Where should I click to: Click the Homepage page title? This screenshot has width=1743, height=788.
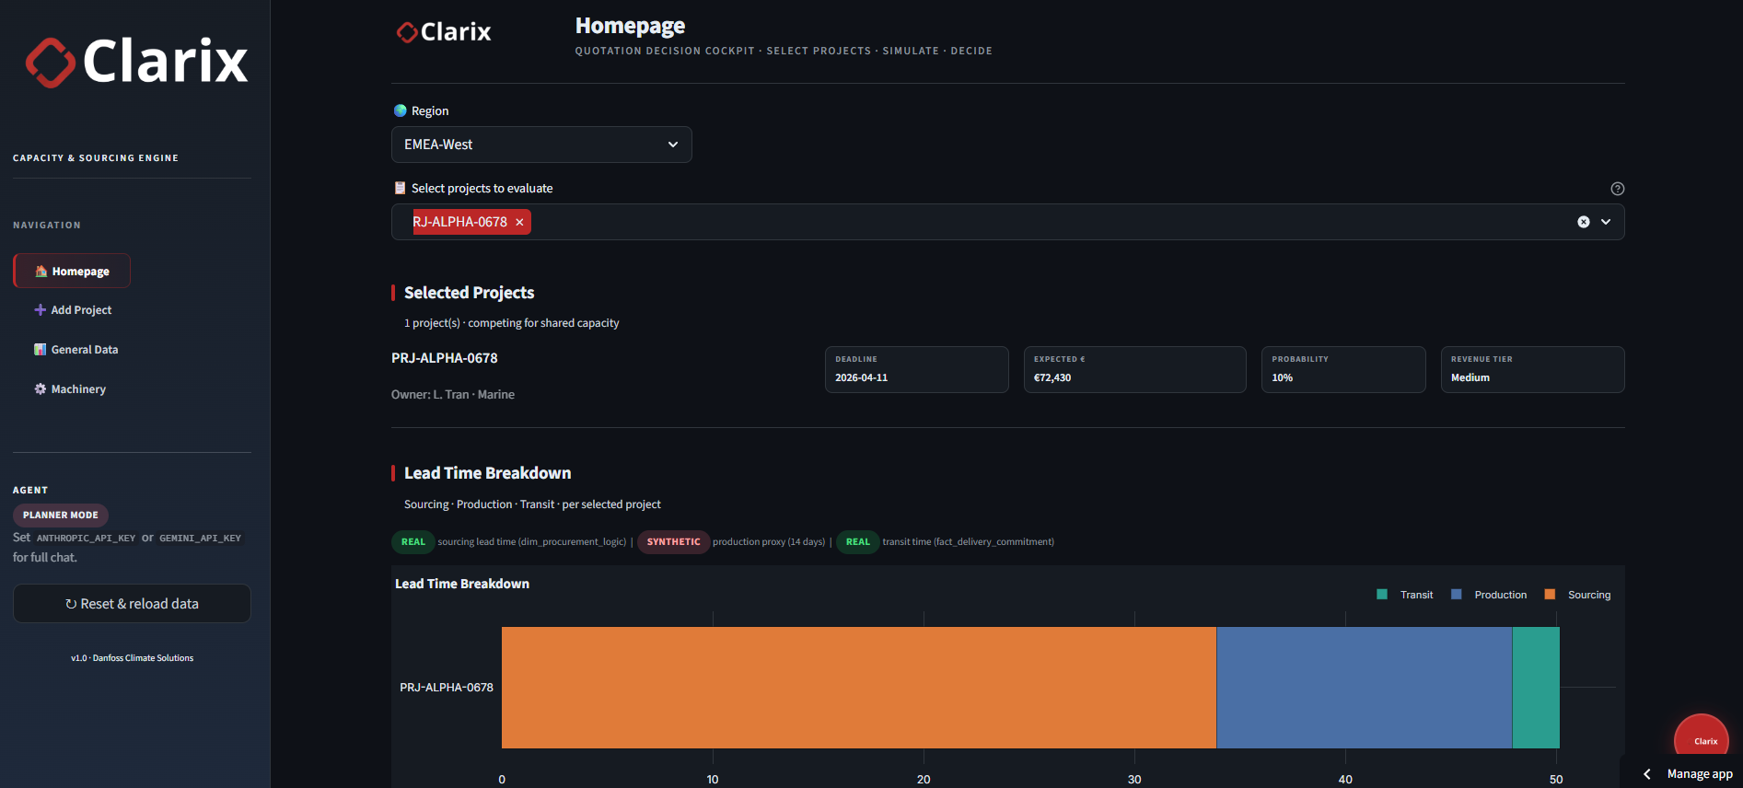click(x=631, y=26)
